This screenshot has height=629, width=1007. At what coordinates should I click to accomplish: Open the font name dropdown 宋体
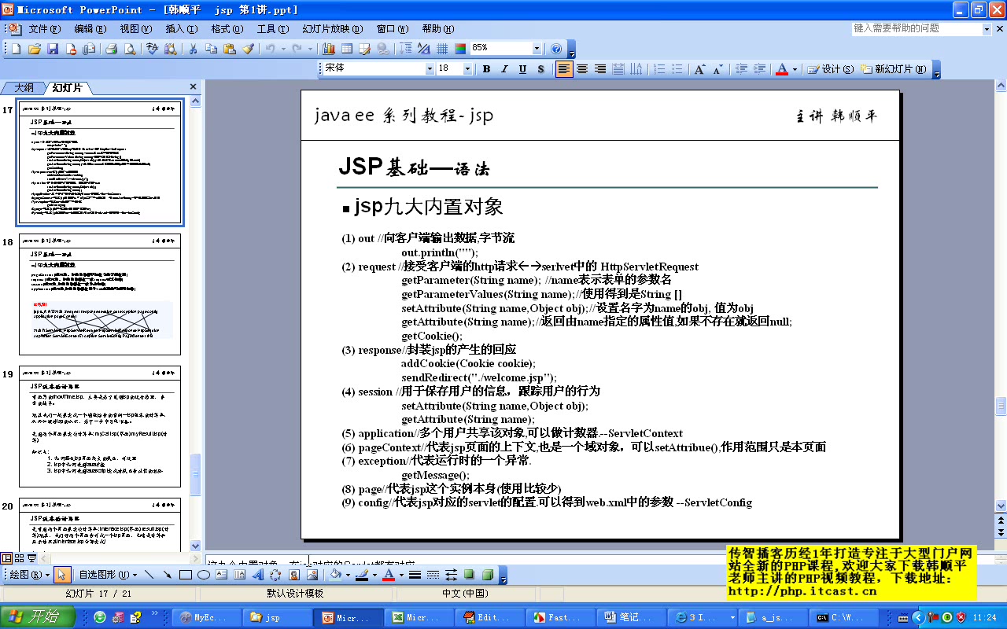point(430,69)
